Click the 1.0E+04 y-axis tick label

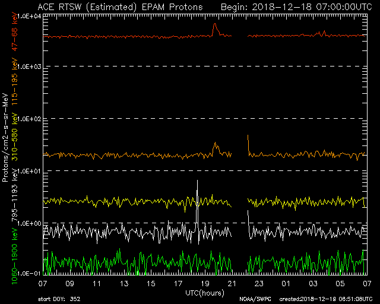point(28,16)
